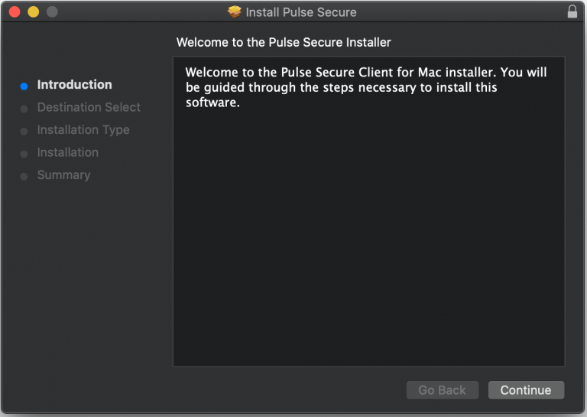Click the Welcome to the Pulse Secure Installer heading
This screenshot has height=417, width=587.
click(x=284, y=42)
